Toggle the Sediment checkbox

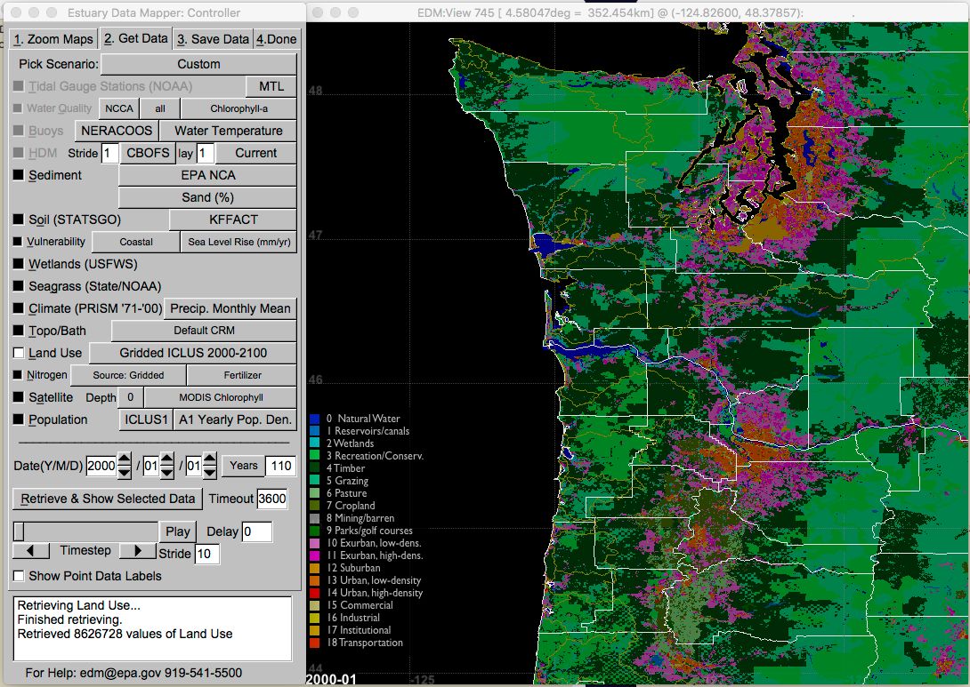[x=19, y=175]
